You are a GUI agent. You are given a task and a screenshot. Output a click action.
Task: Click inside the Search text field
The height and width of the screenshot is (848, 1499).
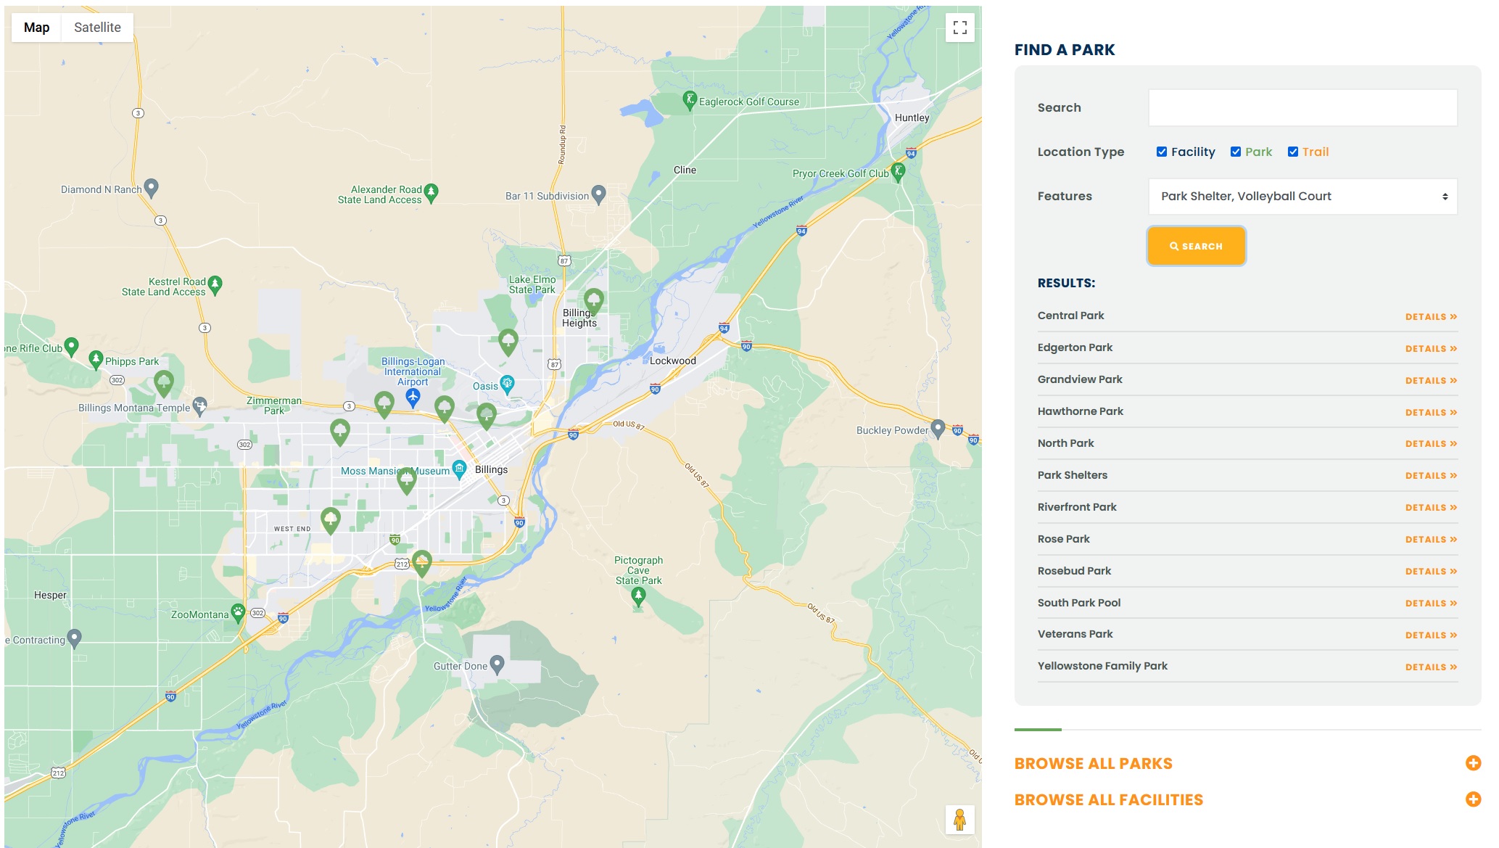[1302, 107]
